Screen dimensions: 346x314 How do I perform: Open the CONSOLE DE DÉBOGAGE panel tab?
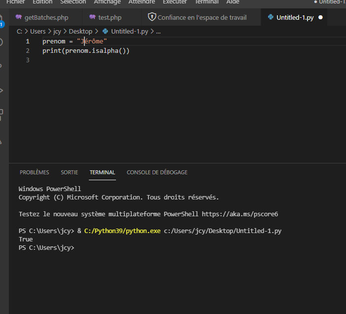[x=157, y=172]
